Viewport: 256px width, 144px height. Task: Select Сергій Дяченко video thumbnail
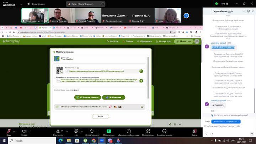tap(62, 16)
